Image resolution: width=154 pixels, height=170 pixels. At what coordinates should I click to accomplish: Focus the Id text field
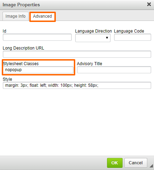(x=37, y=37)
